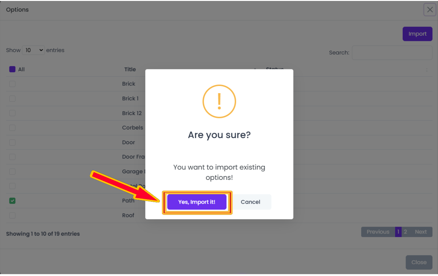Toggle the All select checkbox
Image resolution: width=438 pixels, height=276 pixels.
(x=12, y=69)
